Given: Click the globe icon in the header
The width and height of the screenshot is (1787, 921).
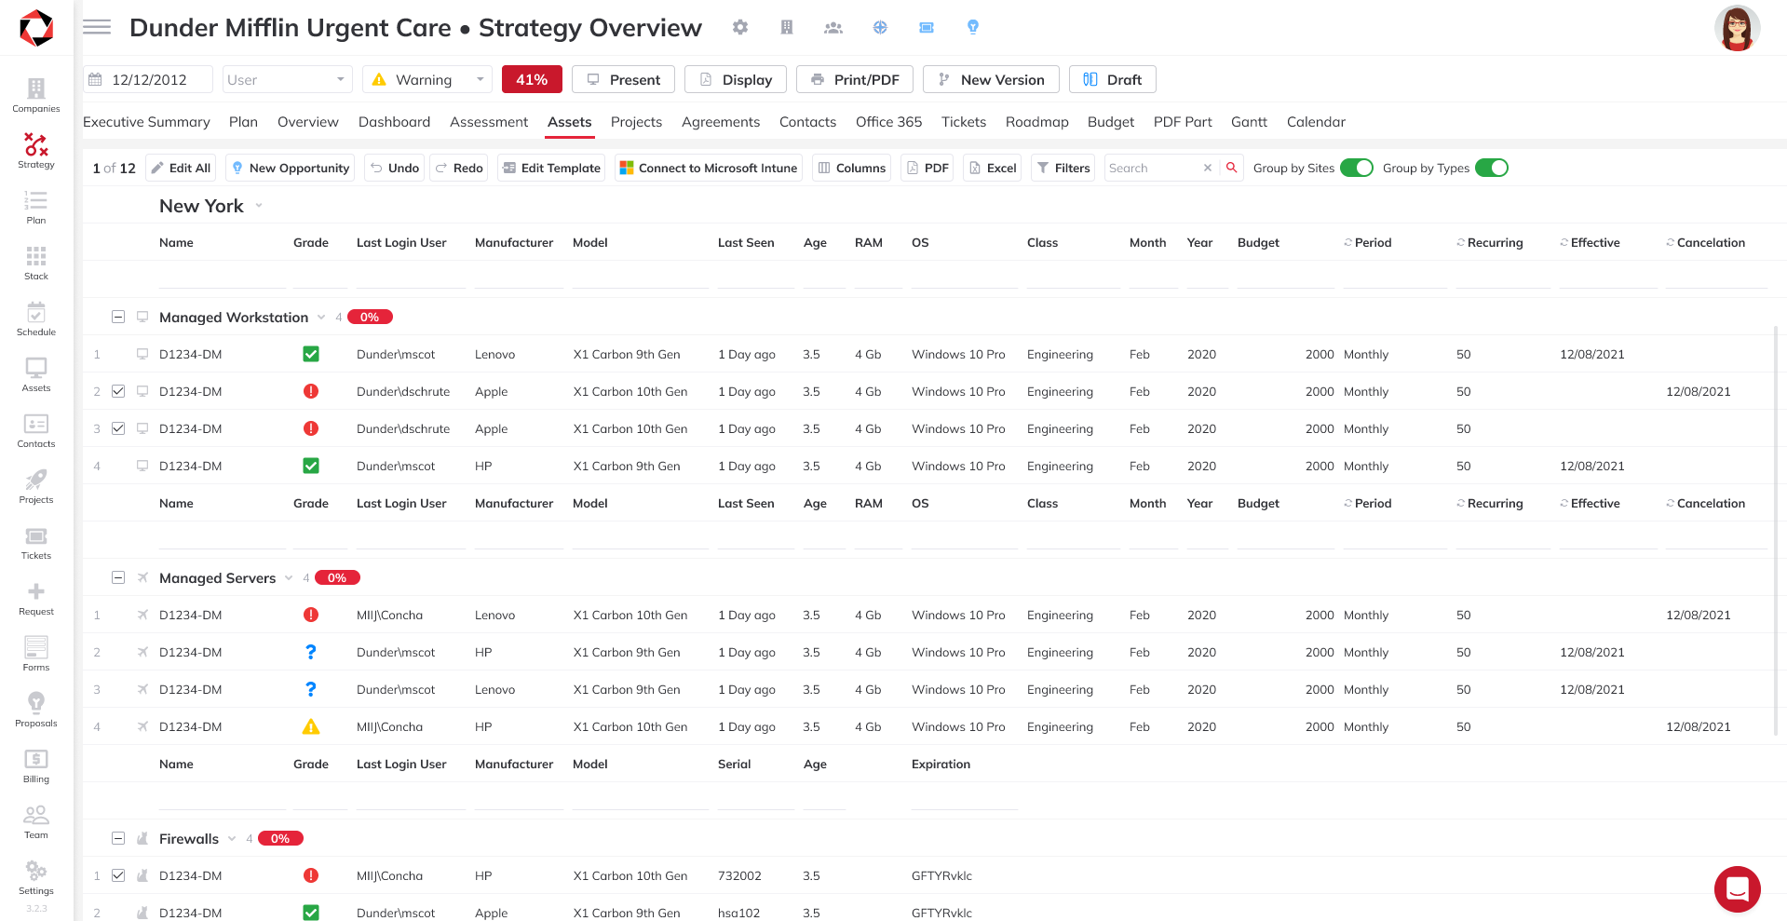Looking at the screenshot, I should tap(880, 27).
